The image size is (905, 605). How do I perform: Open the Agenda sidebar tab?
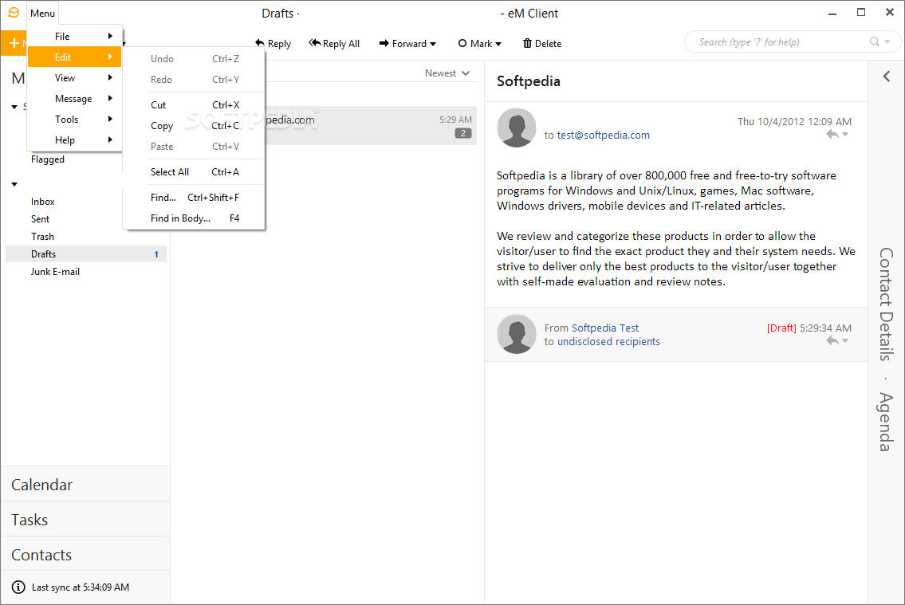pyautogui.click(x=887, y=422)
